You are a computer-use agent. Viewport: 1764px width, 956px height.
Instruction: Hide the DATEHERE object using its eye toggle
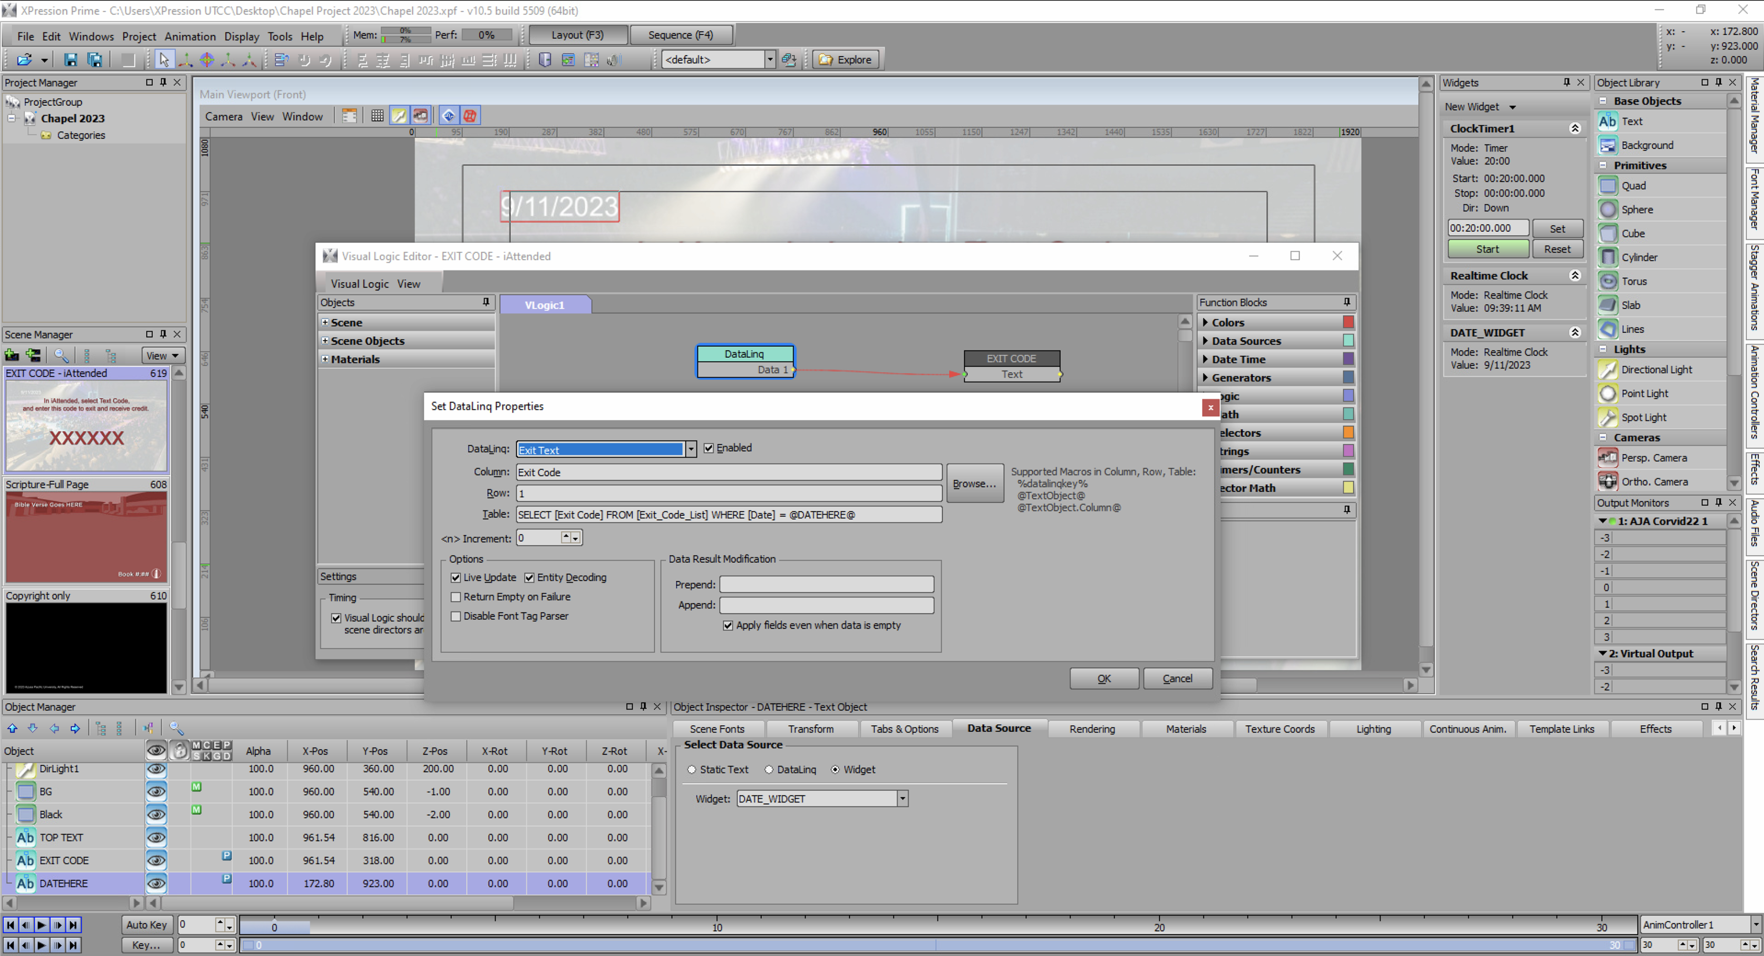(x=156, y=883)
